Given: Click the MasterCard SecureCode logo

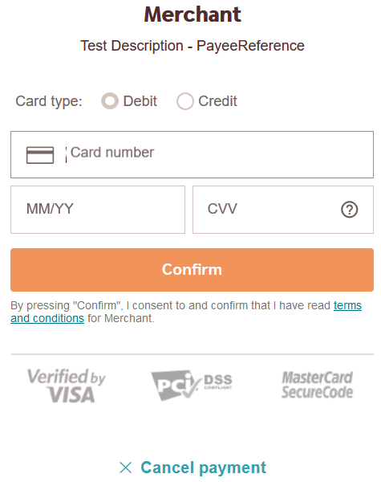Looking at the screenshot, I should [x=317, y=385].
